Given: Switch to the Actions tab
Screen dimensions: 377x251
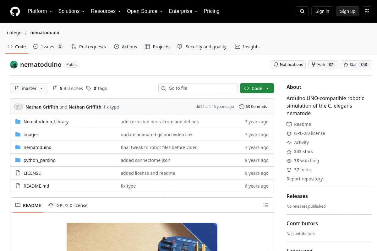Looking at the screenshot, I should [x=125, y=47].
